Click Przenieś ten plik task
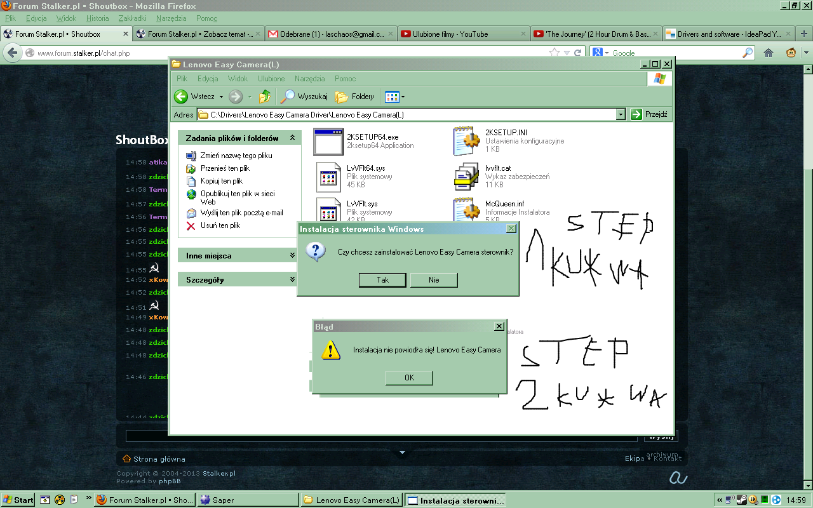This screenshot has height=508, width=813. click(225, 168)
